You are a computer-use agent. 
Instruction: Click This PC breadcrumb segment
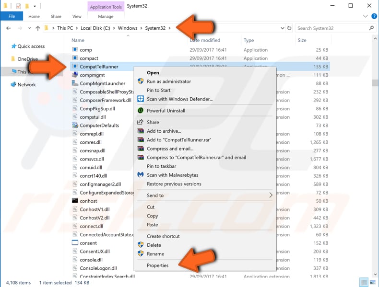[65, 28]
